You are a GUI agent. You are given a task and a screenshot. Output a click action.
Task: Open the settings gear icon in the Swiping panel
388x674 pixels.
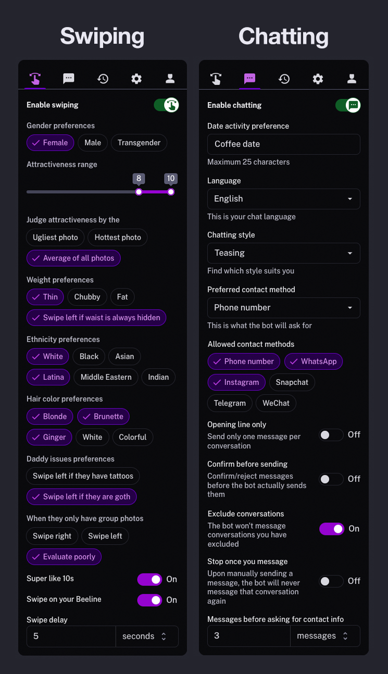[136, 79]
